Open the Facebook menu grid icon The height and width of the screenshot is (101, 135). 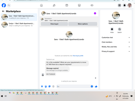[119, 5]
